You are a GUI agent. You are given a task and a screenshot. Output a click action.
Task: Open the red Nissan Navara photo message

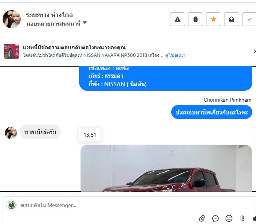[x=166, y=168]
